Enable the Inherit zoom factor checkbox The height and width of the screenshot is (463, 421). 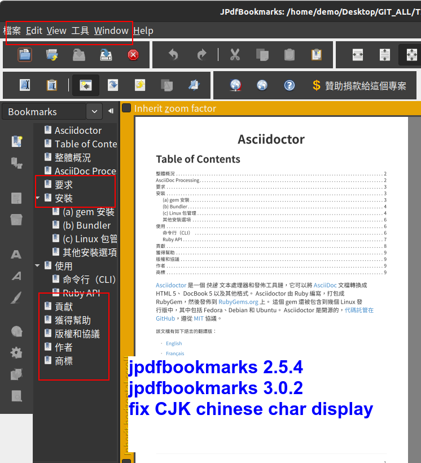[126, 108]
